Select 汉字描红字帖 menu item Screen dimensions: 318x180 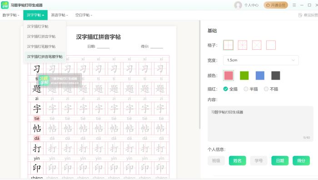click(45, 26)
